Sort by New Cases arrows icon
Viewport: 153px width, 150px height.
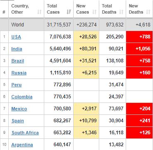pyautogui.click(x=94, y=12)
